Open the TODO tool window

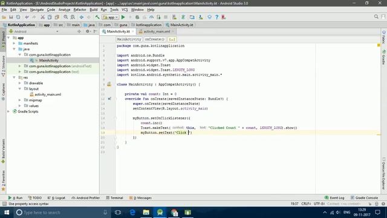click(35, 198)
